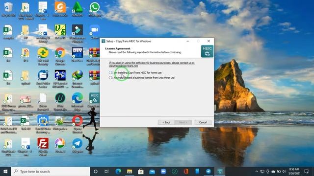Close the CopyTrans HEIC setup window
Viewport: 314px width, 176px height.
(209, 41)
